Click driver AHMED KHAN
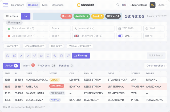 tap(154, 87)
